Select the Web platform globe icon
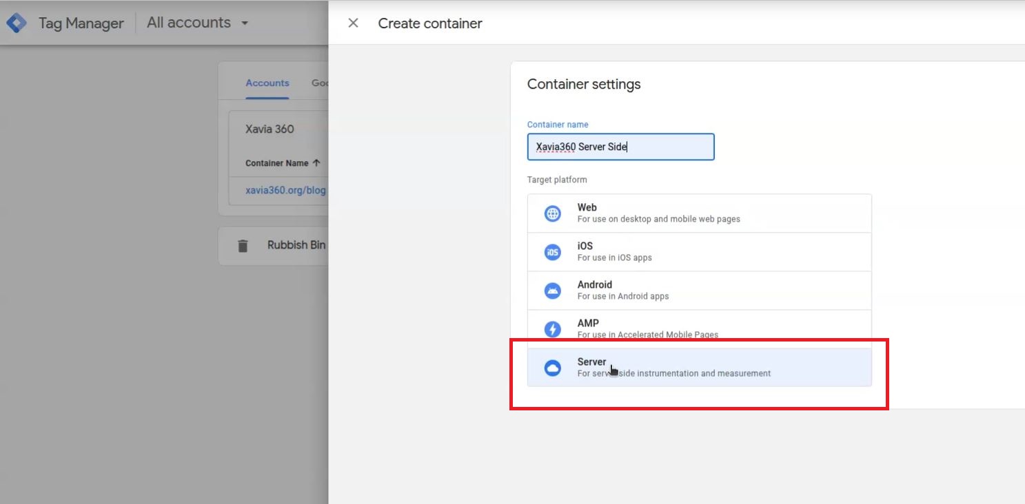 pyautogui.click(x=553, y=213)
